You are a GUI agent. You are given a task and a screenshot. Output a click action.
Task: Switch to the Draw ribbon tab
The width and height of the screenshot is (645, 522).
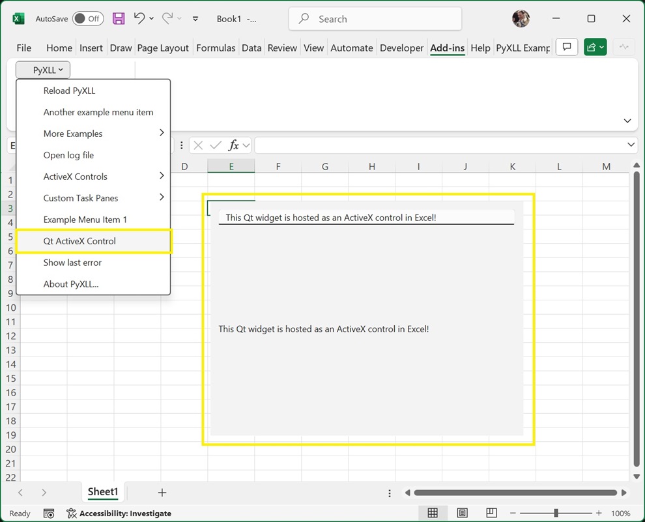point(121,48)
